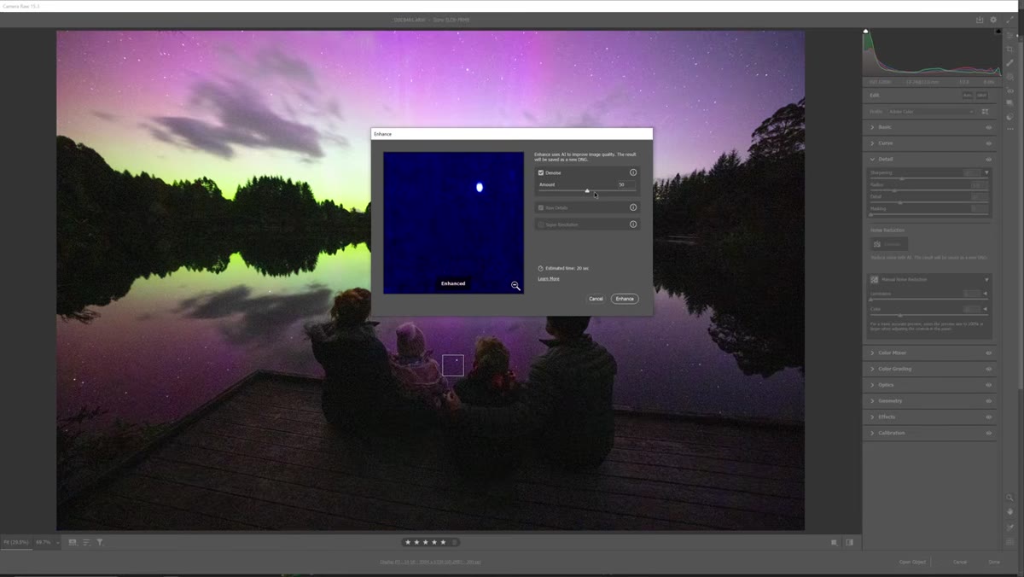Image resolution: width=1024 pixels, height=577 pixels.
Task: Click Cancel in Camera Raw bottom bar
Action: tap(960, 562)
